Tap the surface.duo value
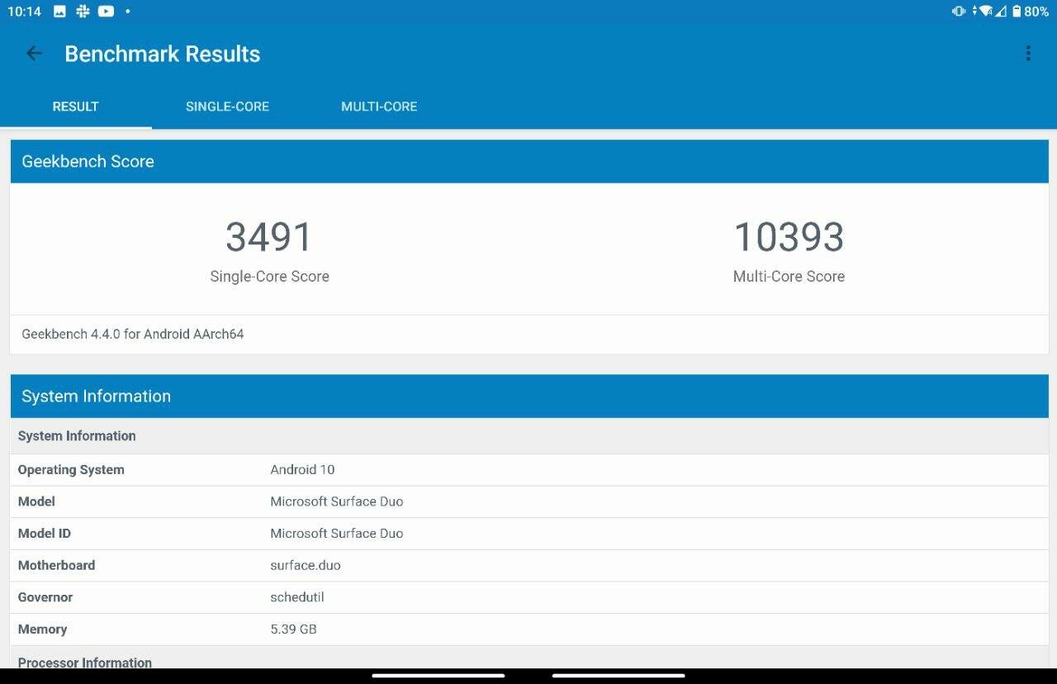 click(306, 566)
